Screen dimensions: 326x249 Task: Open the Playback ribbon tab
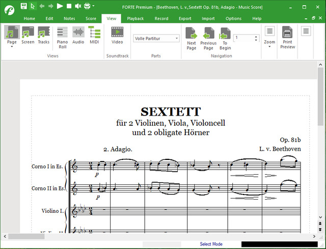coord(135,18)
